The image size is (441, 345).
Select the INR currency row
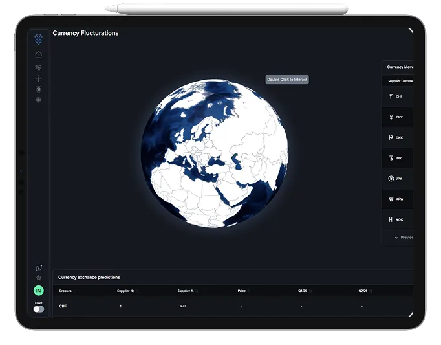398,159
